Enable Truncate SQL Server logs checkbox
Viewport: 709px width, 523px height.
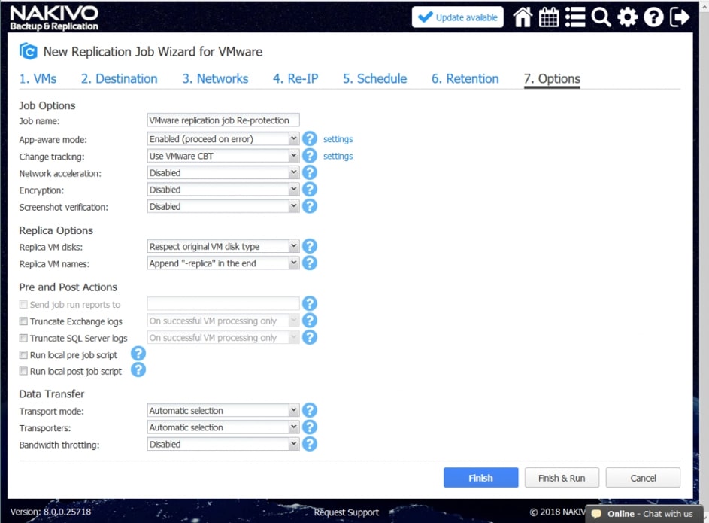point(23,339)
